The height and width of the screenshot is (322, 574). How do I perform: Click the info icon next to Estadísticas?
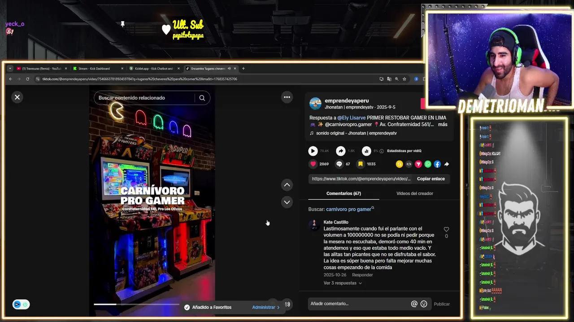click(382, 151)
